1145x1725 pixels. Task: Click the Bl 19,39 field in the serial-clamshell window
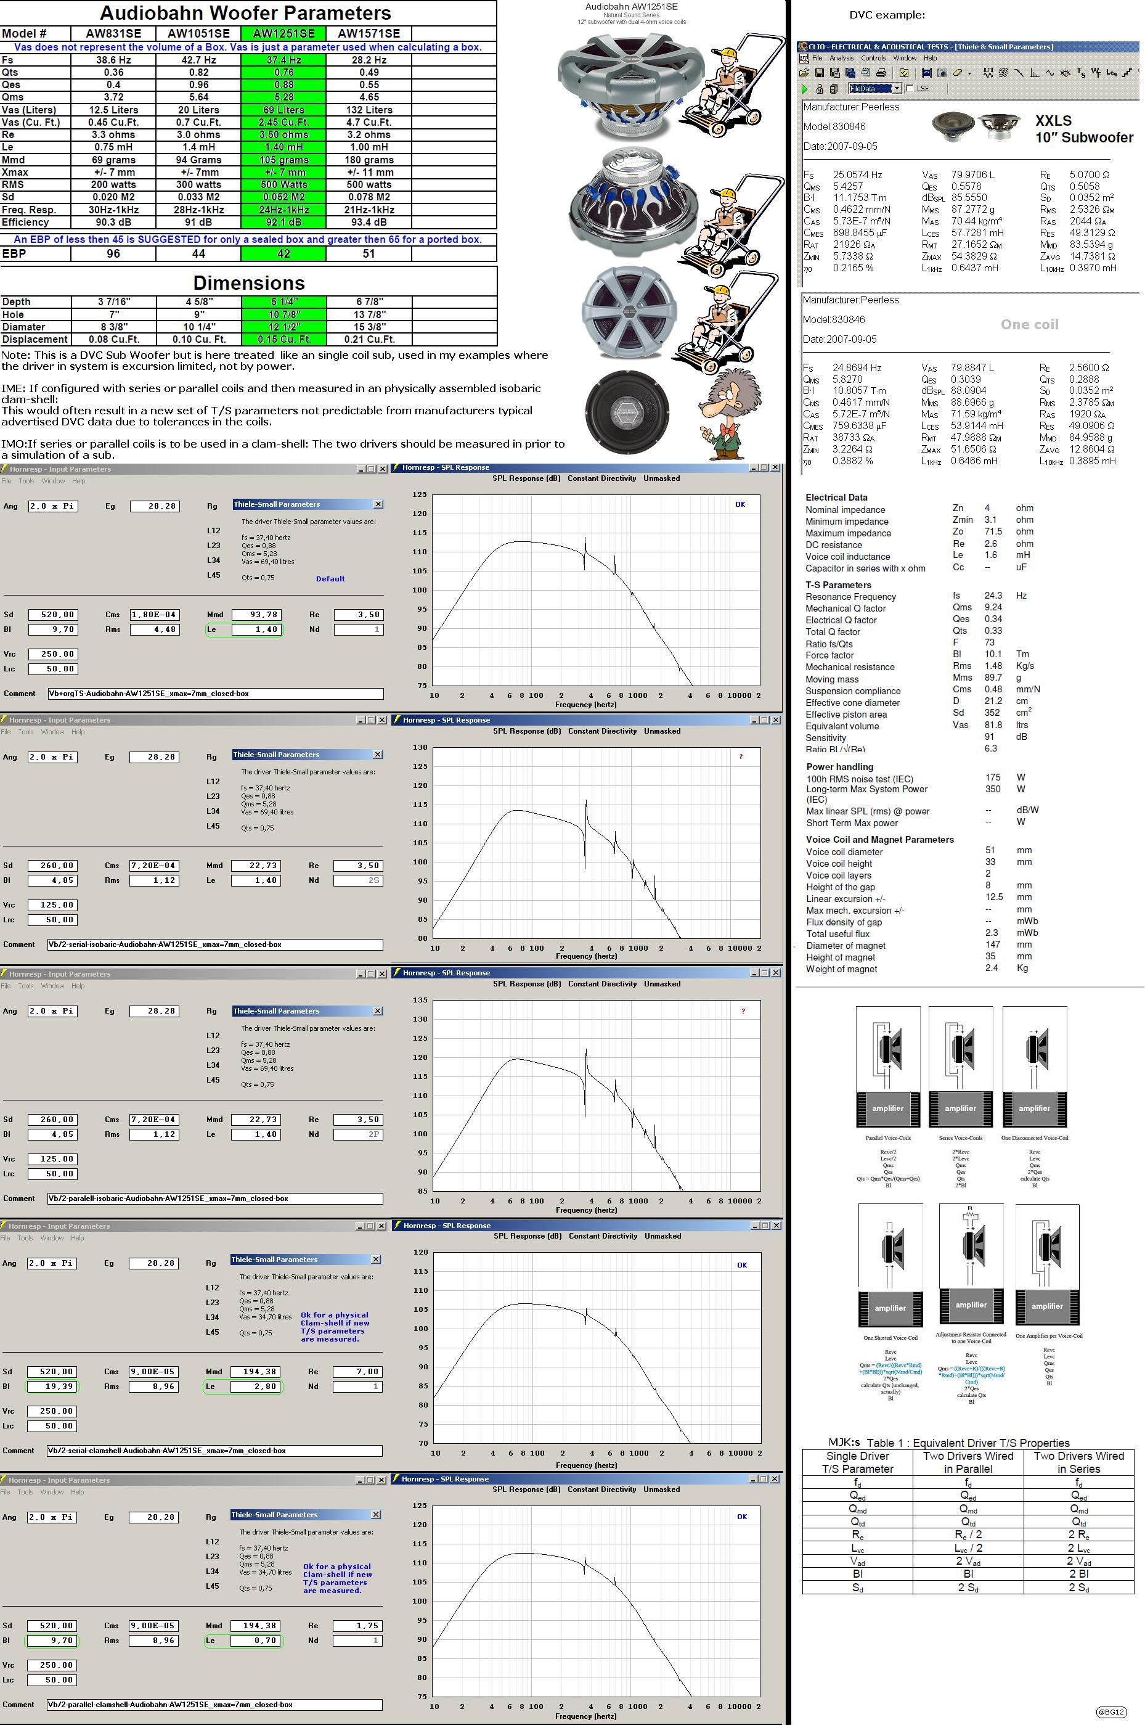pos(52,1386)
